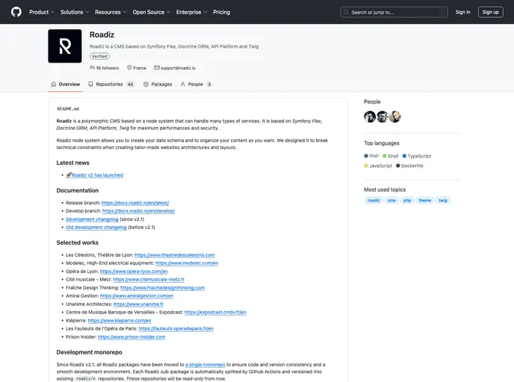Click the support email envelope icon

pyautogui.click(x=157, y=67)
